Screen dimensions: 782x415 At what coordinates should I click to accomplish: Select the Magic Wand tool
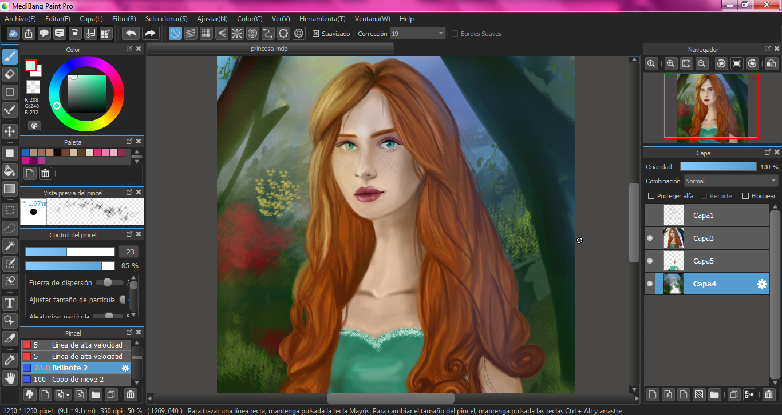click(x=10, y=246)
